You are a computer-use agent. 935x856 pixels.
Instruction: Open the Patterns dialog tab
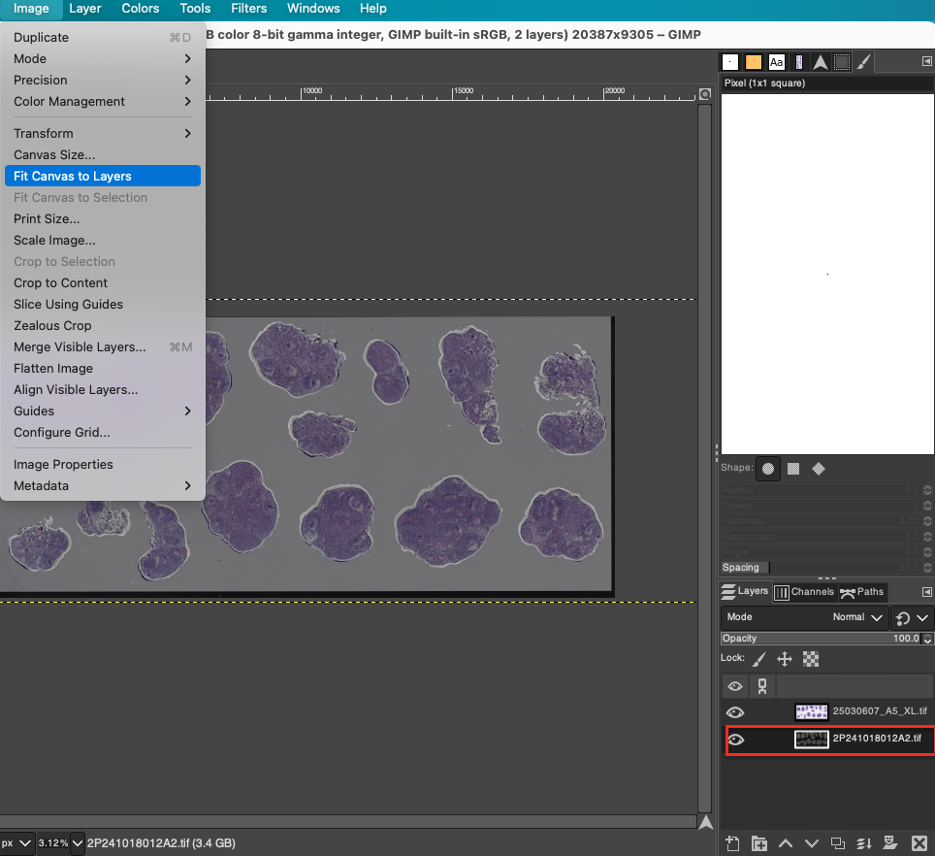(x=754, y=62)
